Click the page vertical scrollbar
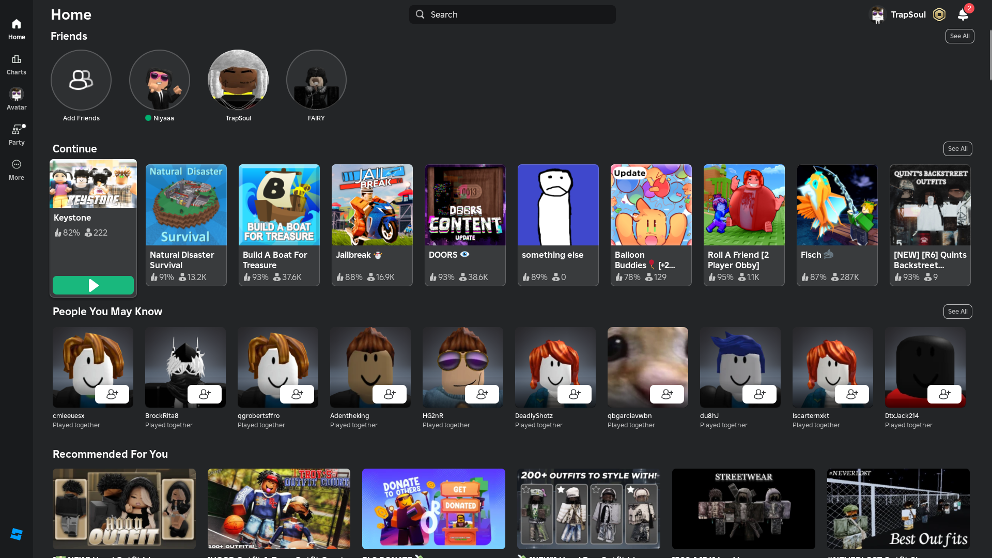 tap(990, 55)
